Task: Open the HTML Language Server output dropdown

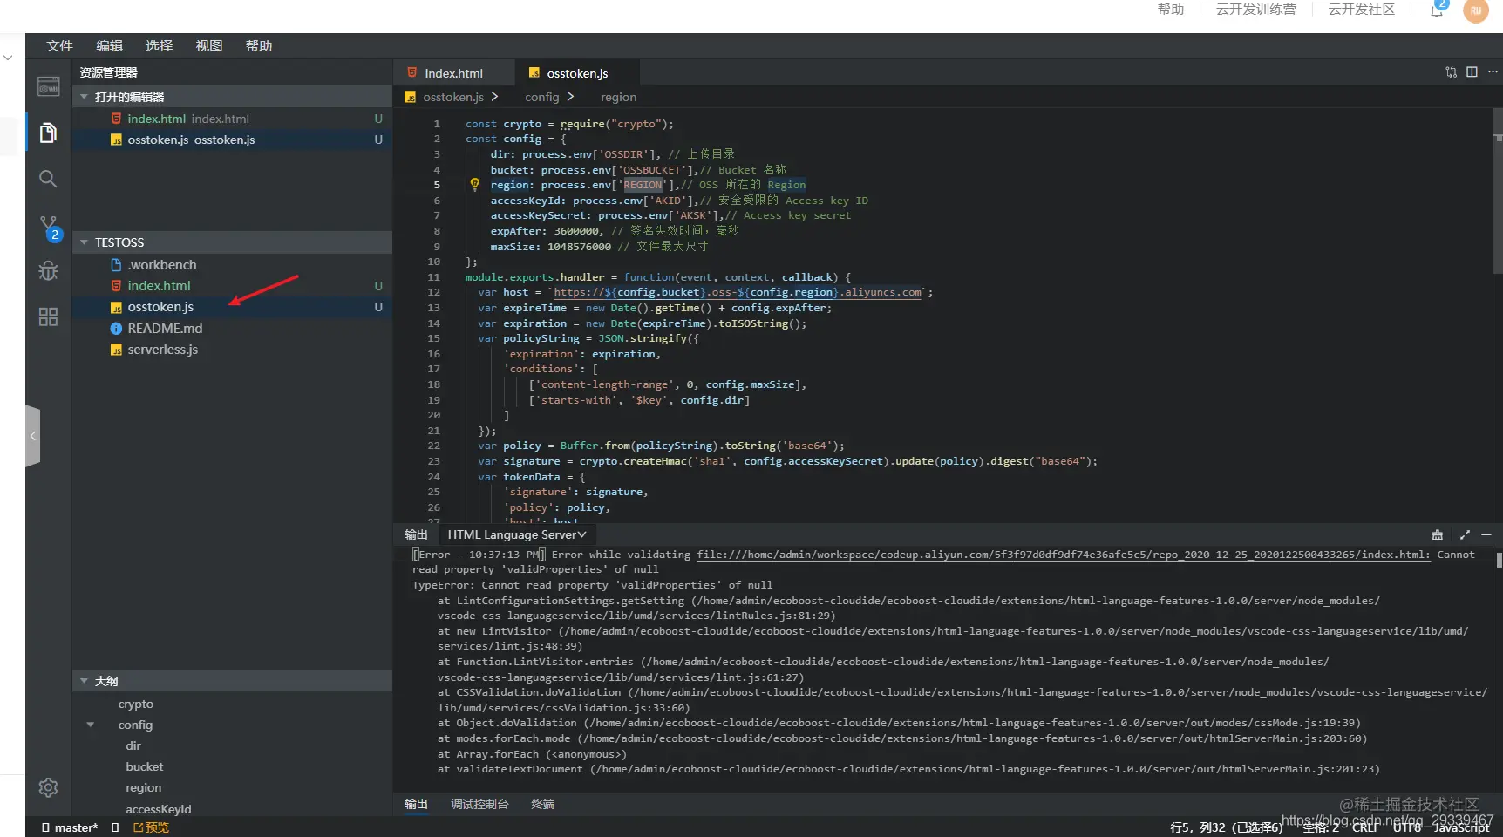Action: tap(517, 534)
